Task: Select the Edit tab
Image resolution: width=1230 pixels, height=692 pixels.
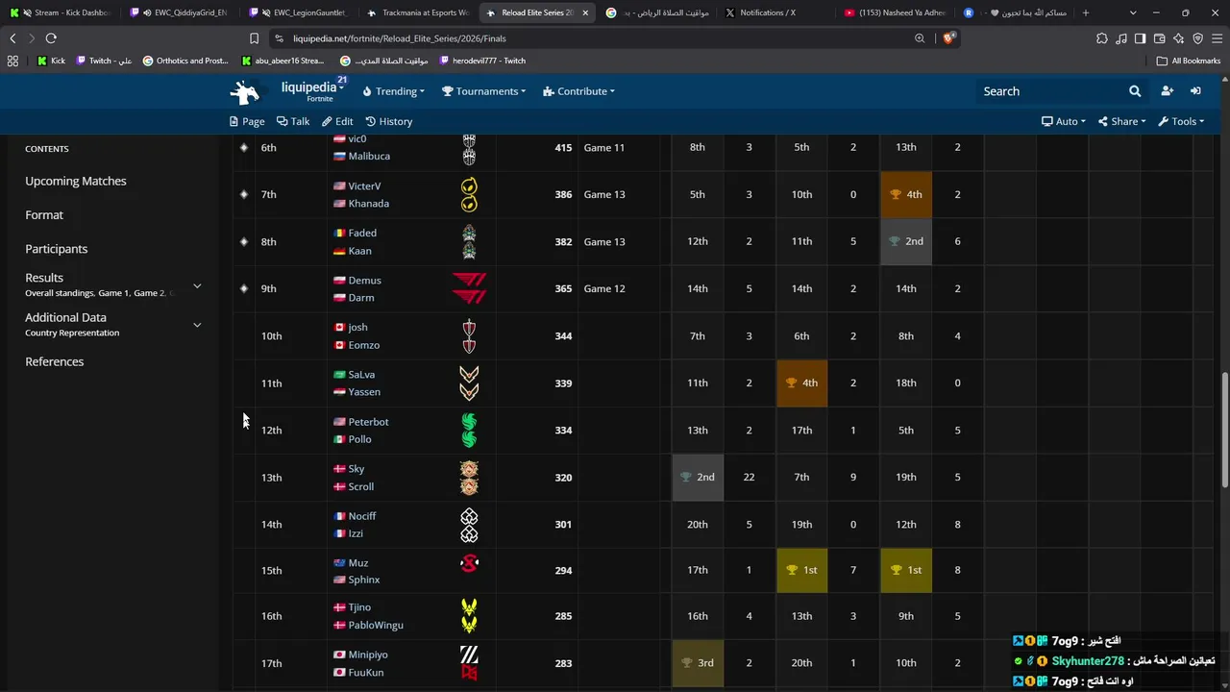Action: click(337, 121)
